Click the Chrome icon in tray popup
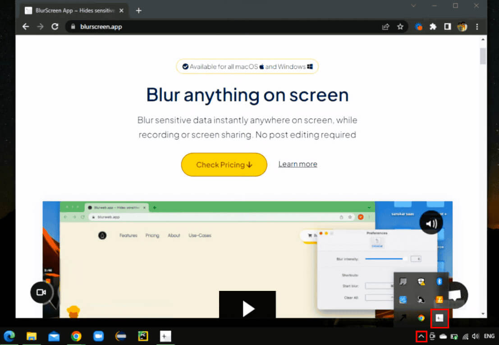 pos(421,318)
